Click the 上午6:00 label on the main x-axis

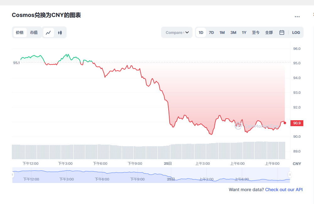click(237, 164)
